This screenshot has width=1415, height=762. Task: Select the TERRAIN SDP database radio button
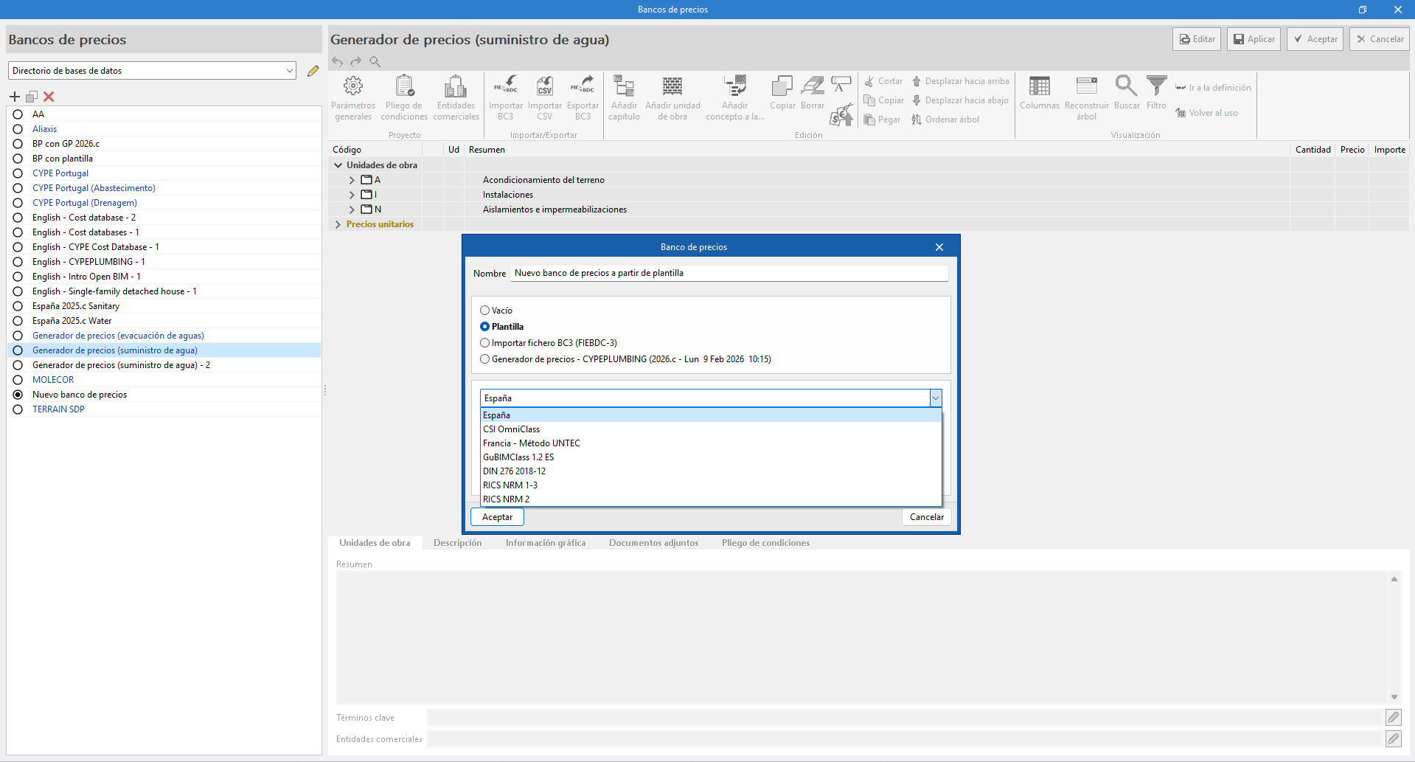[18, 409]
